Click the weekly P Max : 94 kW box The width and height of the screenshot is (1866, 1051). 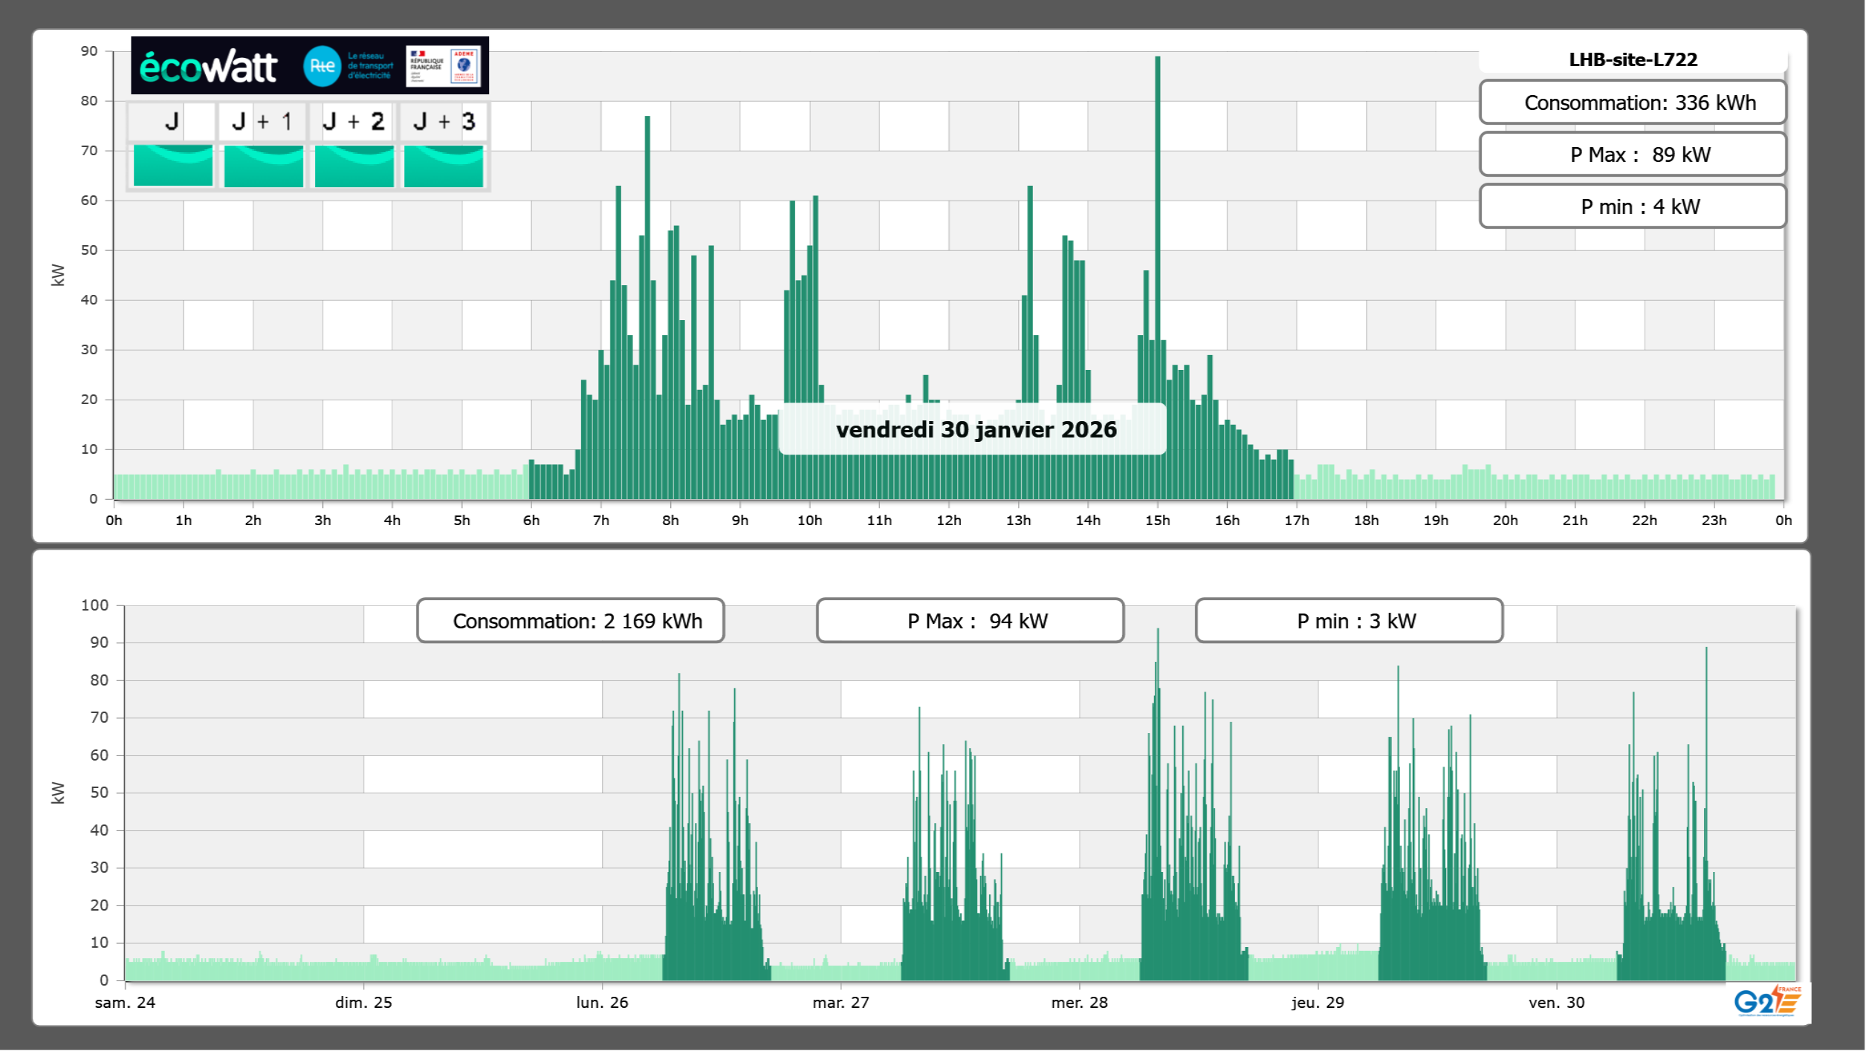coord(970,621)
